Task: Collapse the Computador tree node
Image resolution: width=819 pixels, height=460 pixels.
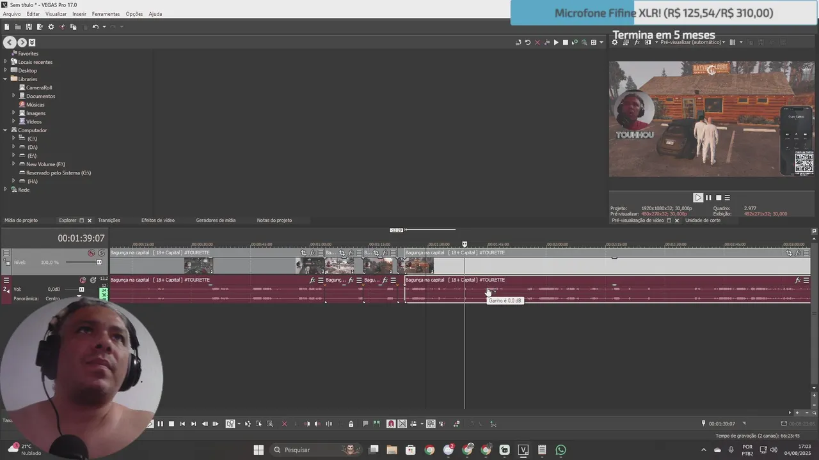Action: pos(6,130)
